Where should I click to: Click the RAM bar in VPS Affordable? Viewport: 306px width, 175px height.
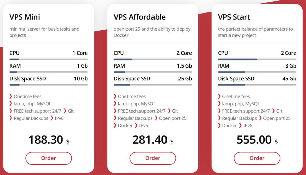[153, 72]
